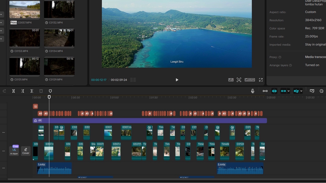Click the Cover button on main track
Screen dimensions: 326x183
click(x=26, y=151)
